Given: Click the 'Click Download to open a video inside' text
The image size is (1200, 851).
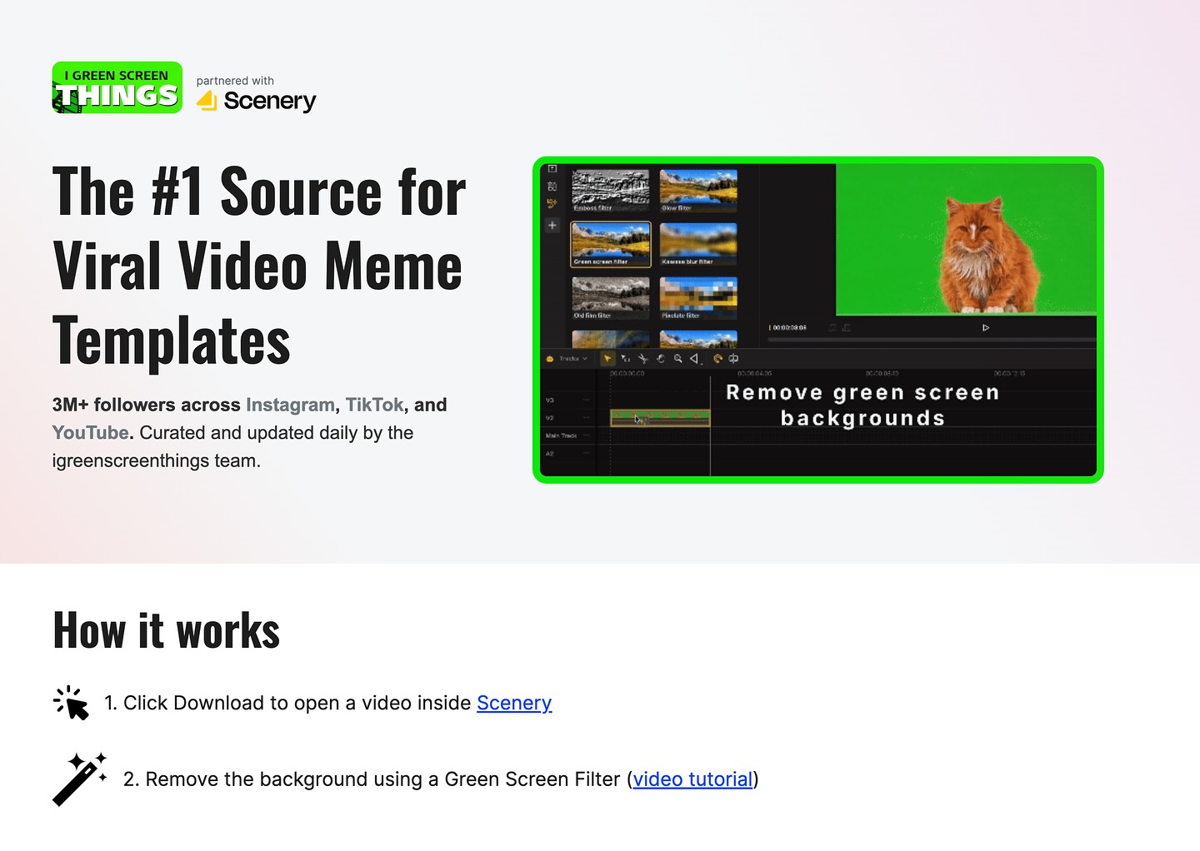Looking at the screenshot, I should [x=297, y=703].
